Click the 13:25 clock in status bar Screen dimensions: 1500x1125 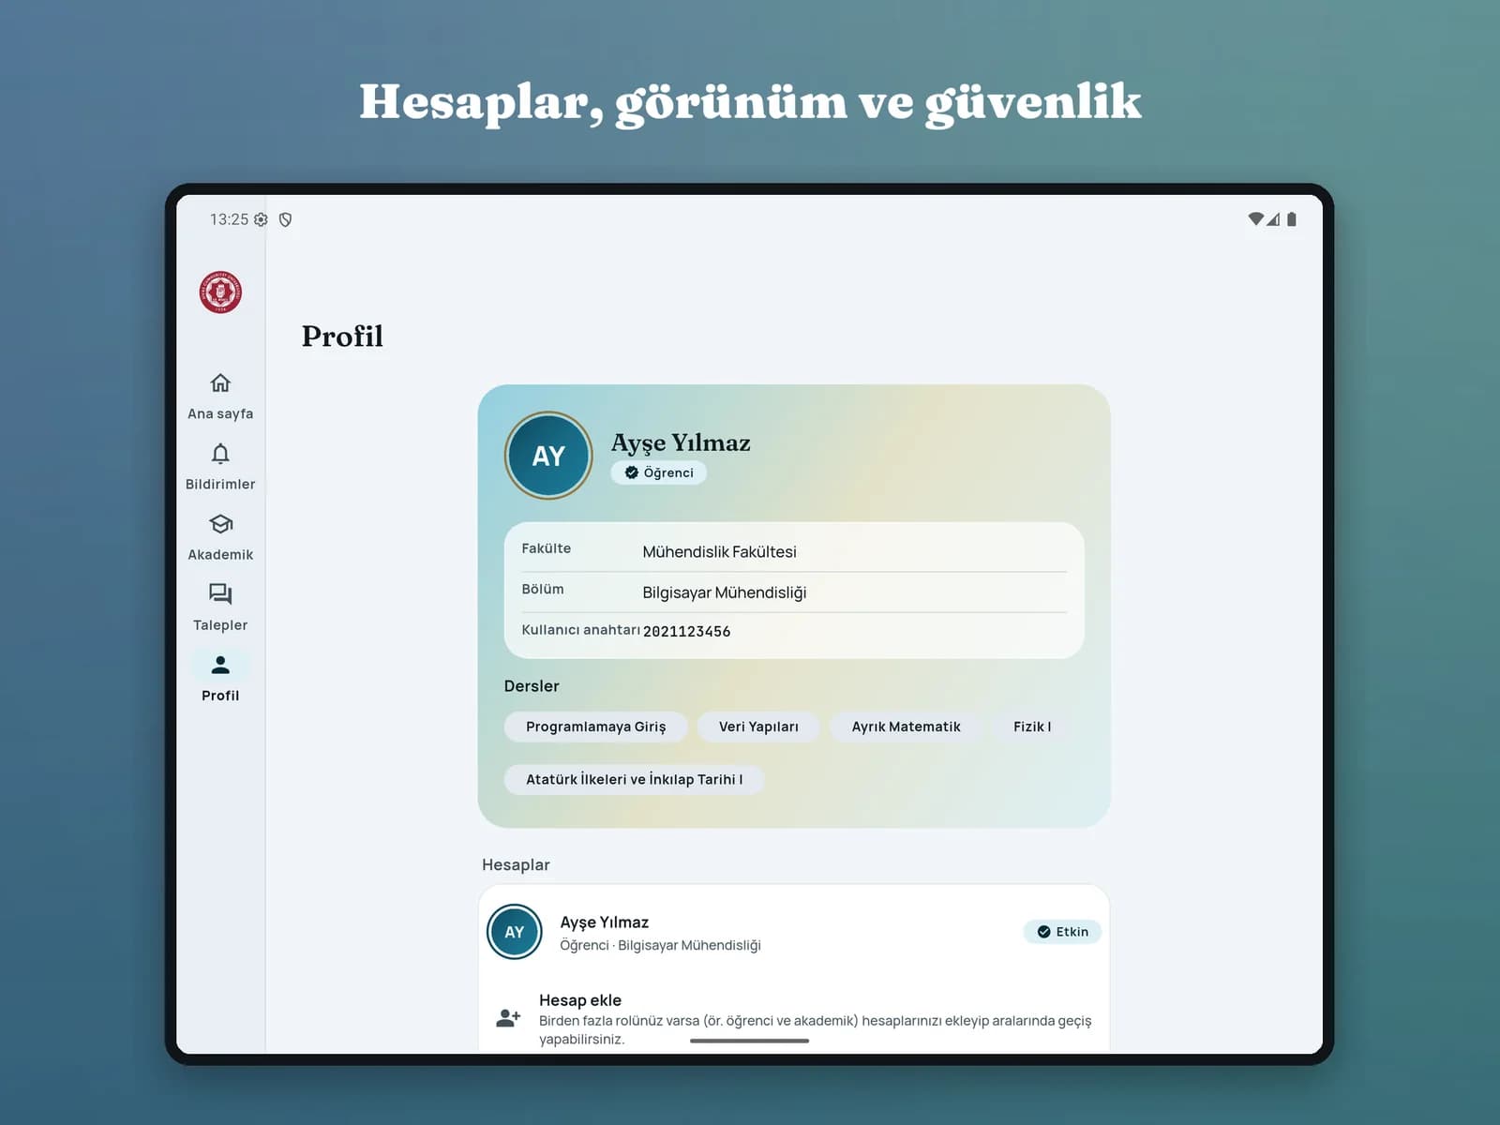click(x=229, y=219)
